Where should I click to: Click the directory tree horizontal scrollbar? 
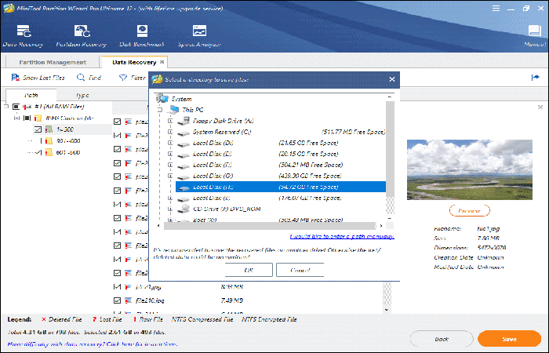(x=270, y=226)
